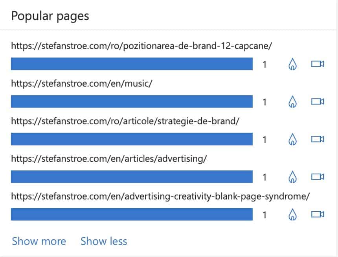Select the stefanstroe.com/en/music/ URL
Screen dimensions: 338x257
tap(82, 83)
